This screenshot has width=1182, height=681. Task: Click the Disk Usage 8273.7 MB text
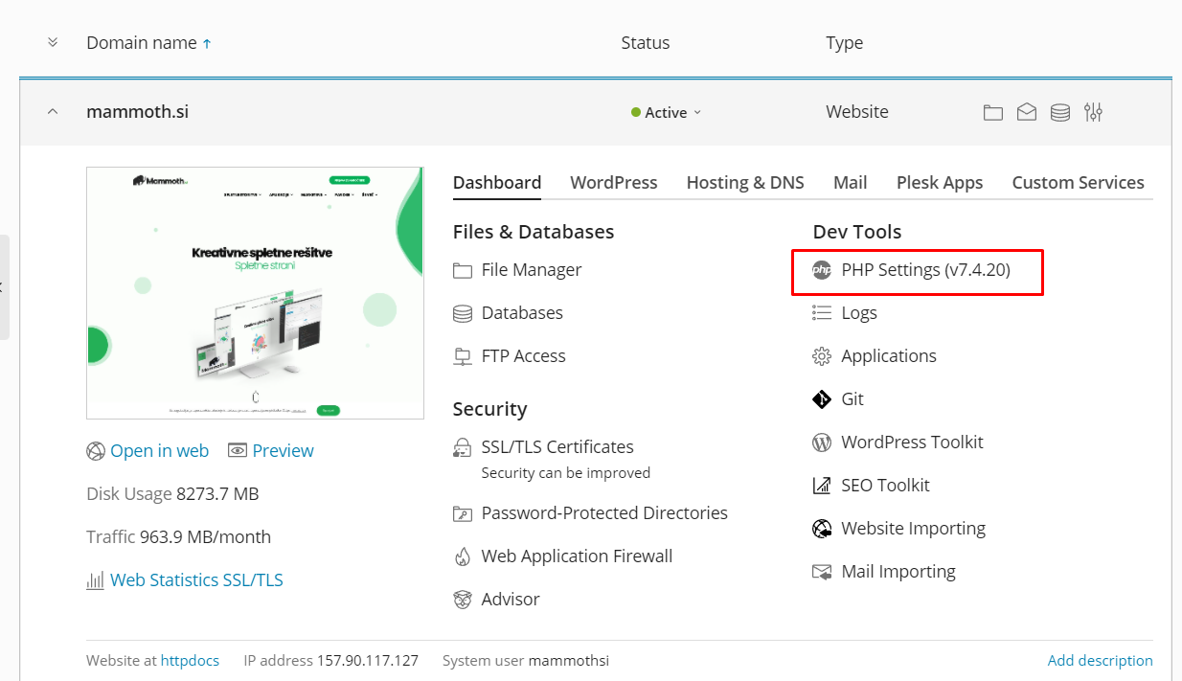coord(172,494)
